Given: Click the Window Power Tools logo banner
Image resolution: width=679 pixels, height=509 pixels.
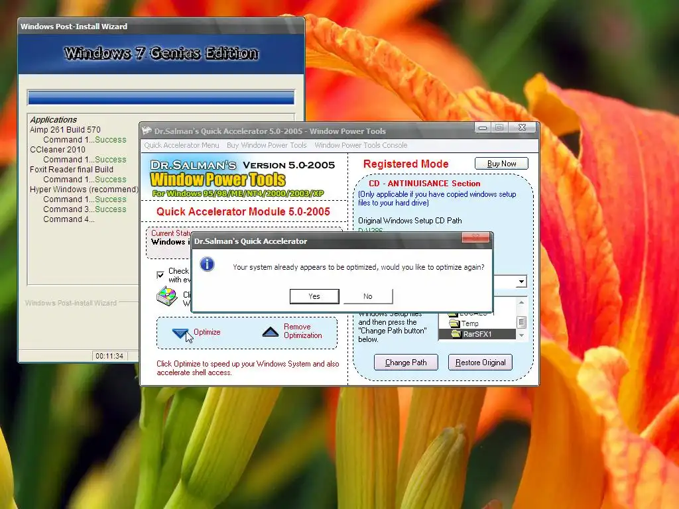Looking at the screenshot, I should [243, 179].
